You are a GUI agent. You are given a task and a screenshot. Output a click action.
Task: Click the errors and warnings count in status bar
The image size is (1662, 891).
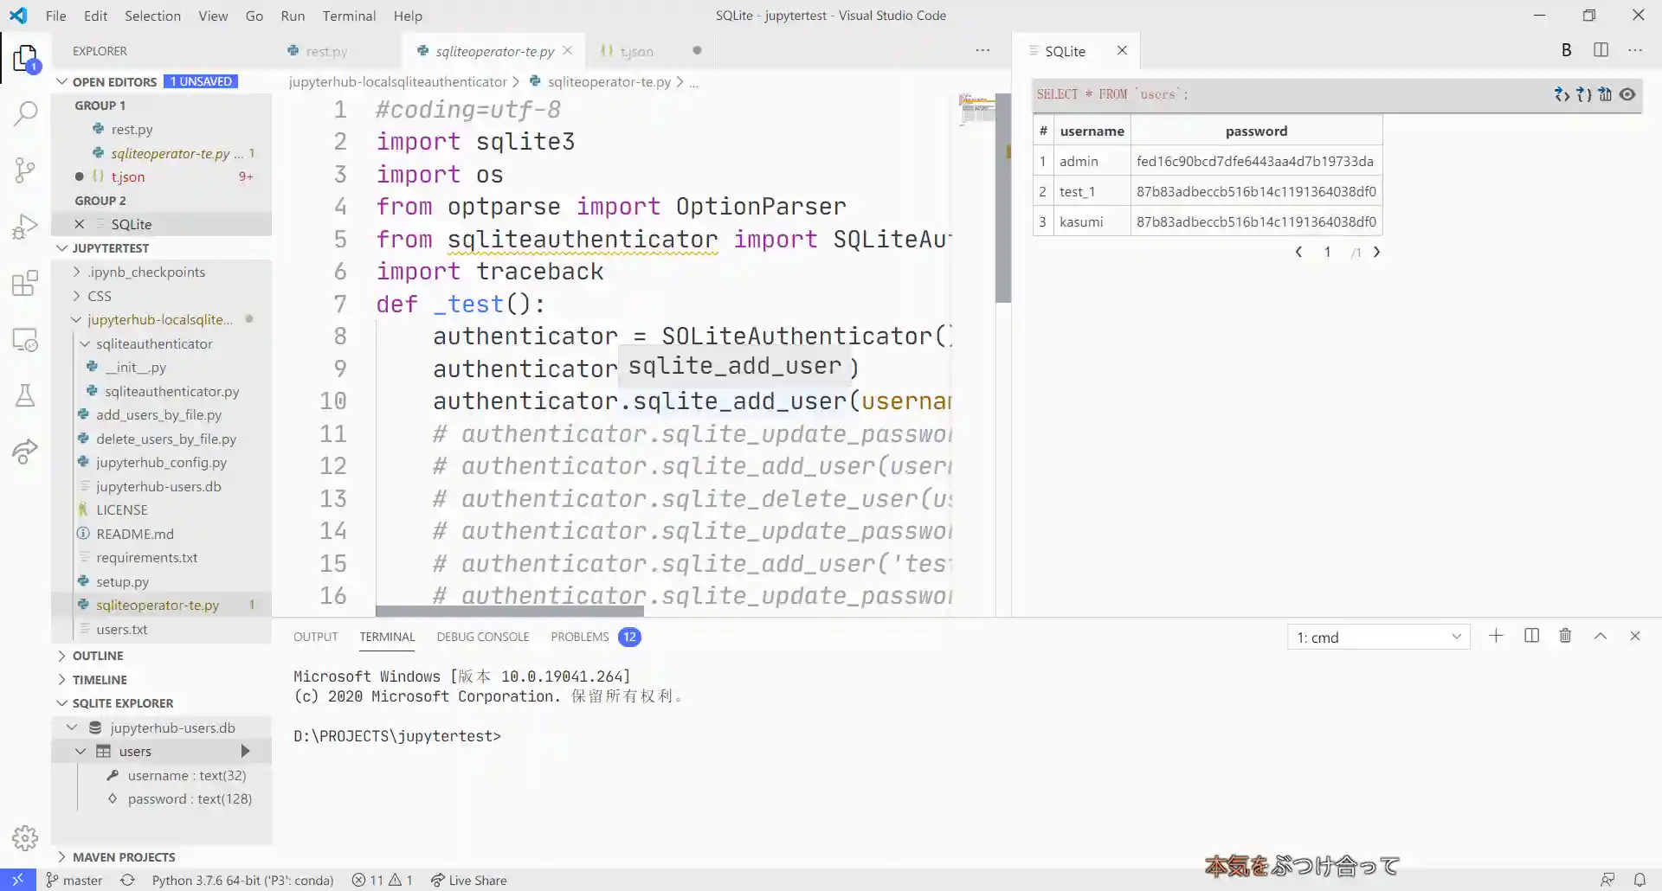pyautogui.click(x=382, y=880)
